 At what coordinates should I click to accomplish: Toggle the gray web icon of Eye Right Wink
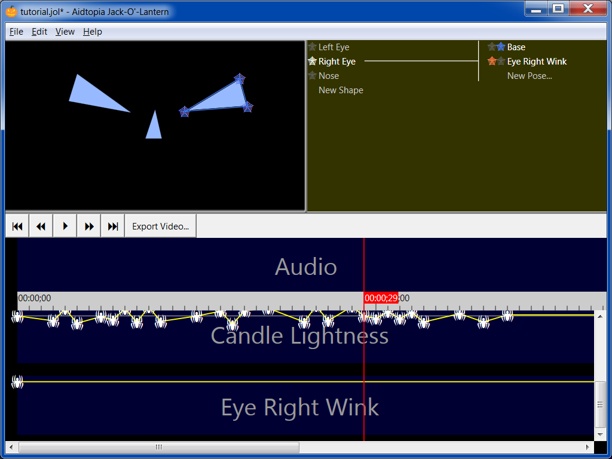coord(501,62)
